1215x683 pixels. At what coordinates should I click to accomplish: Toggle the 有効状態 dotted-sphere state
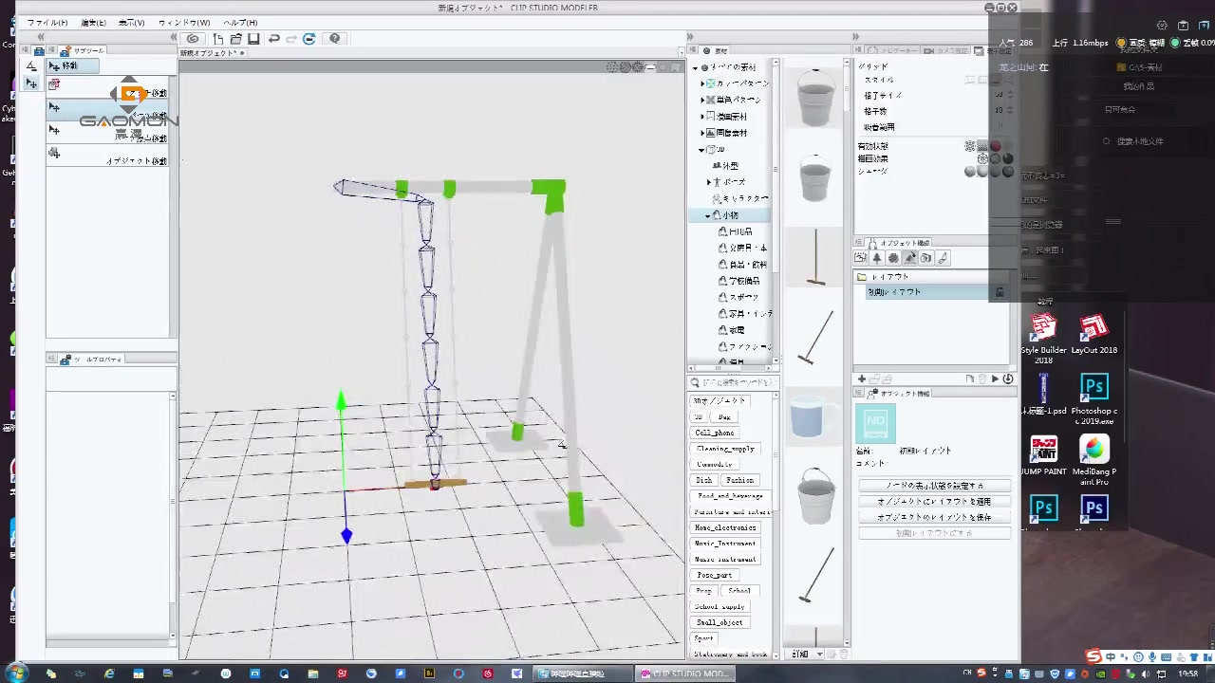969,145
